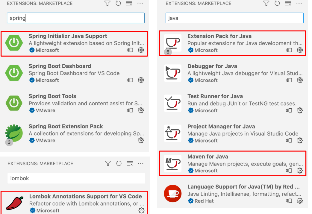Clear search results in java panel

288,3
